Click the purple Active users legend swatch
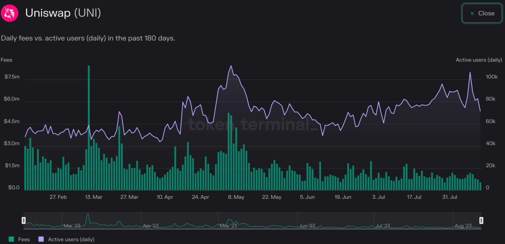 click(41, 239)
